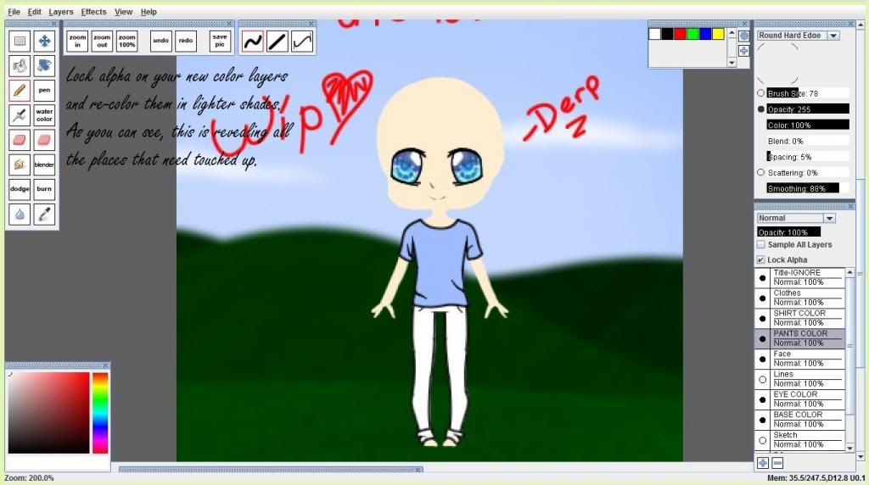
Task: Hide the SHIRT COLOR layer
Action: 762,318
